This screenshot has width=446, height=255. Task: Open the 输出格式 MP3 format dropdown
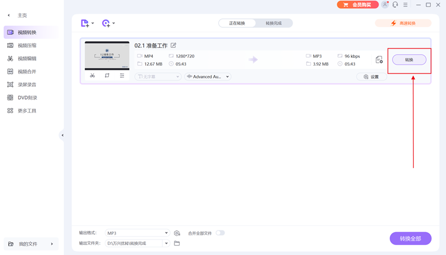point(137,233)
